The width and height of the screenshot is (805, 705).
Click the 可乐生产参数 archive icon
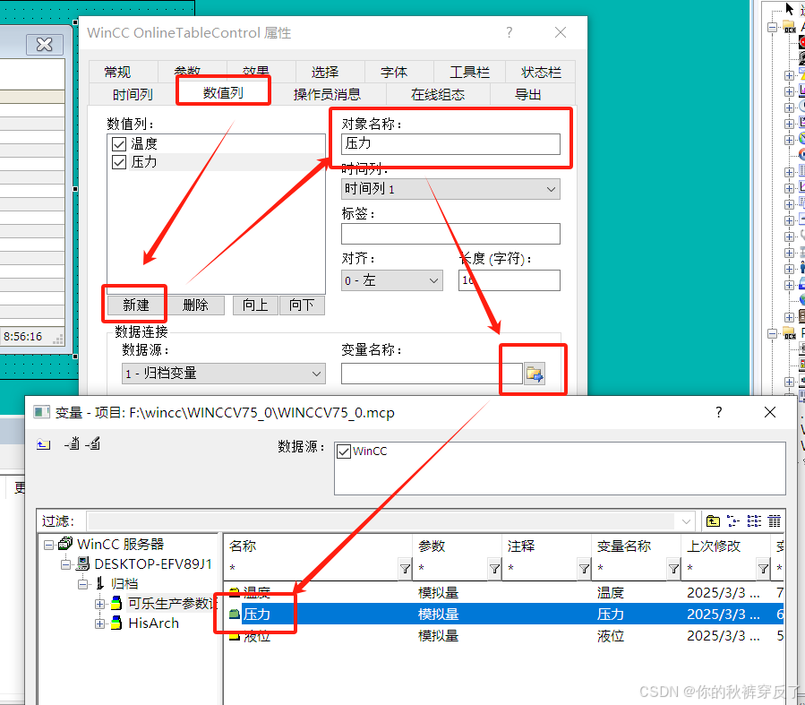(x=117, y=604)
